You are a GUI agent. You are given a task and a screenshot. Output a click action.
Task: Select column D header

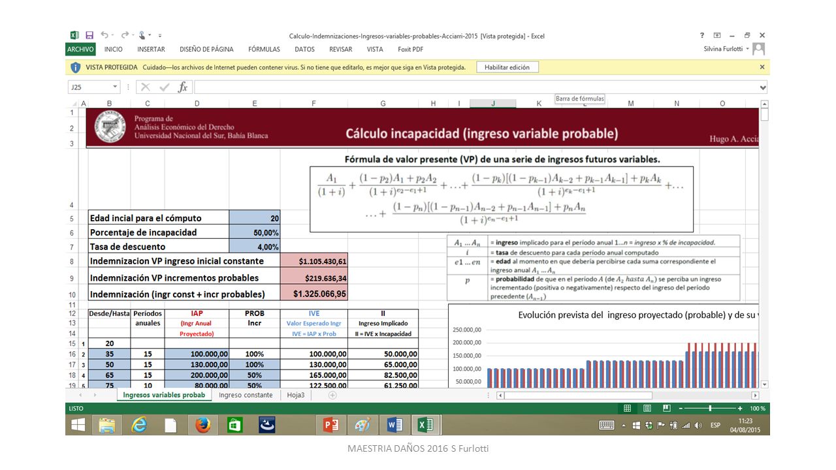[x=197, y=103]
